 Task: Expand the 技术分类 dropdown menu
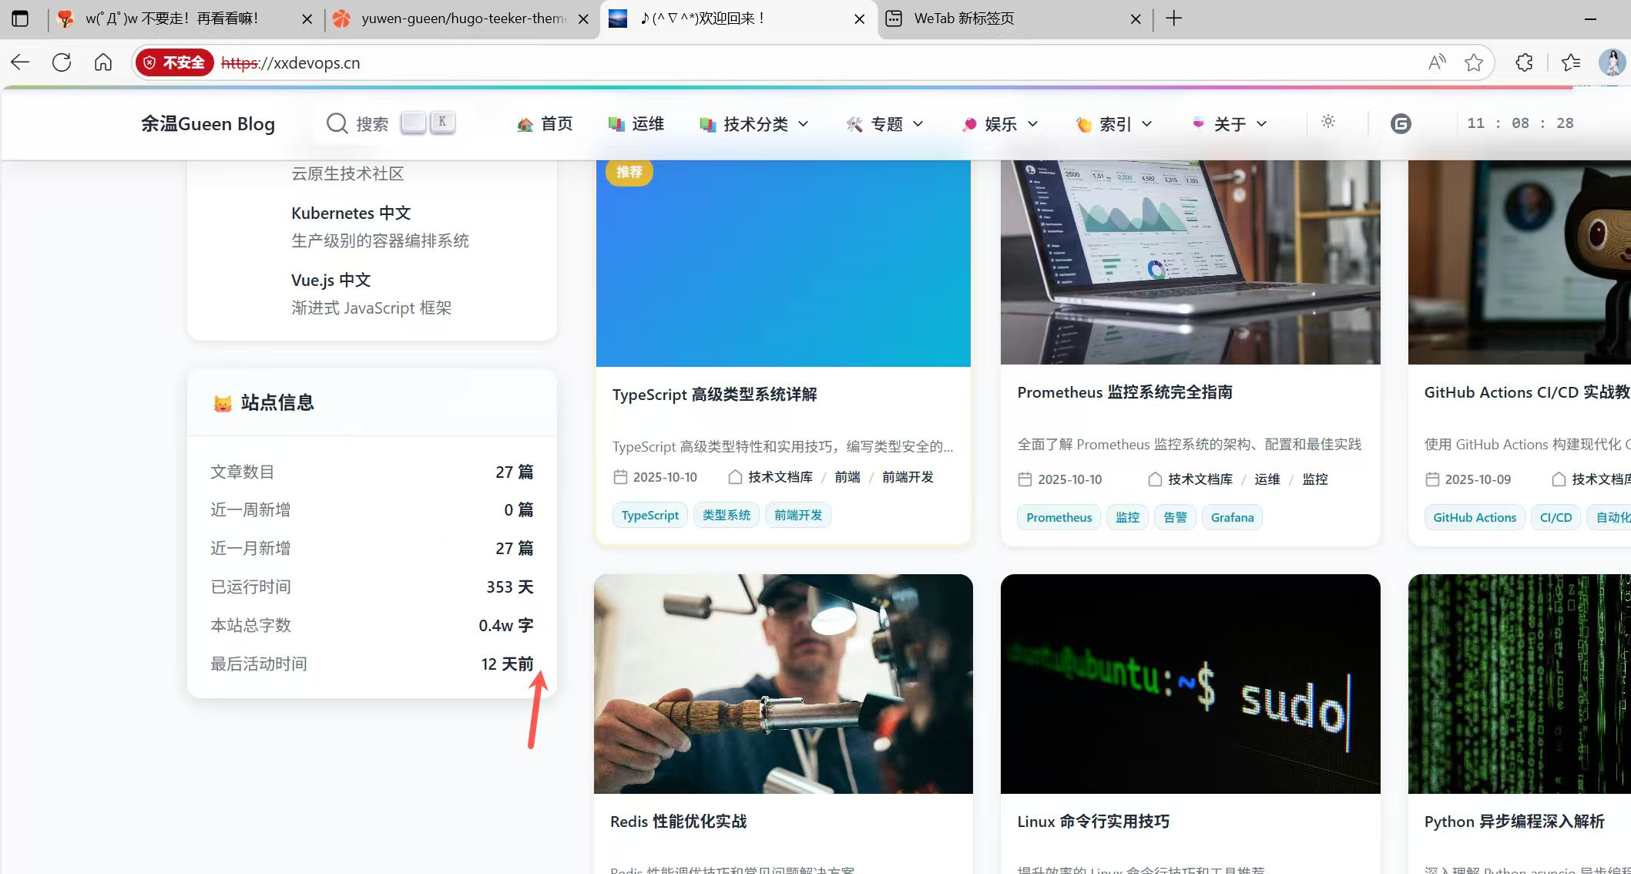point(755,124)
